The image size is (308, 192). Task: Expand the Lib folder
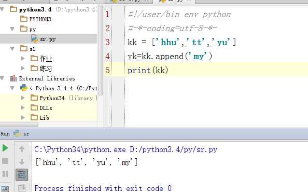point(23,117)
